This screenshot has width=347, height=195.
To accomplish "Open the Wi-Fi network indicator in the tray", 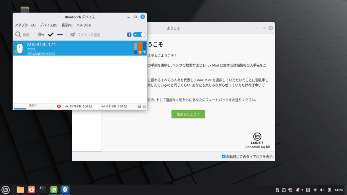I will point(315,190).
